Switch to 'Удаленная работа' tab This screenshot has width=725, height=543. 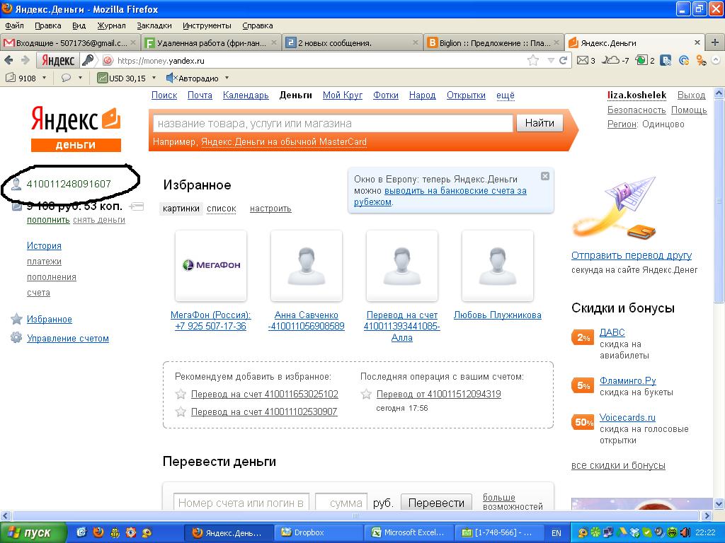tap(211, 43)
